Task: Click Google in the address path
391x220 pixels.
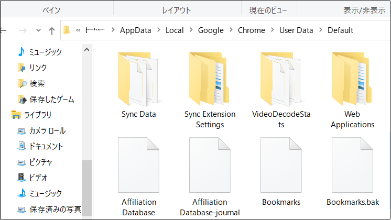Action: pos(210,30)
